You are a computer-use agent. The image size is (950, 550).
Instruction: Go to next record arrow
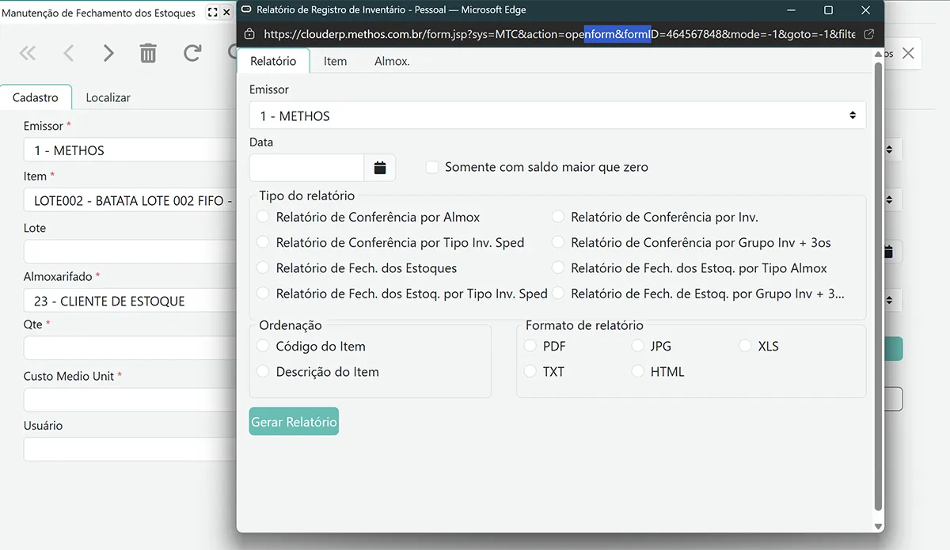click(108, 53)
